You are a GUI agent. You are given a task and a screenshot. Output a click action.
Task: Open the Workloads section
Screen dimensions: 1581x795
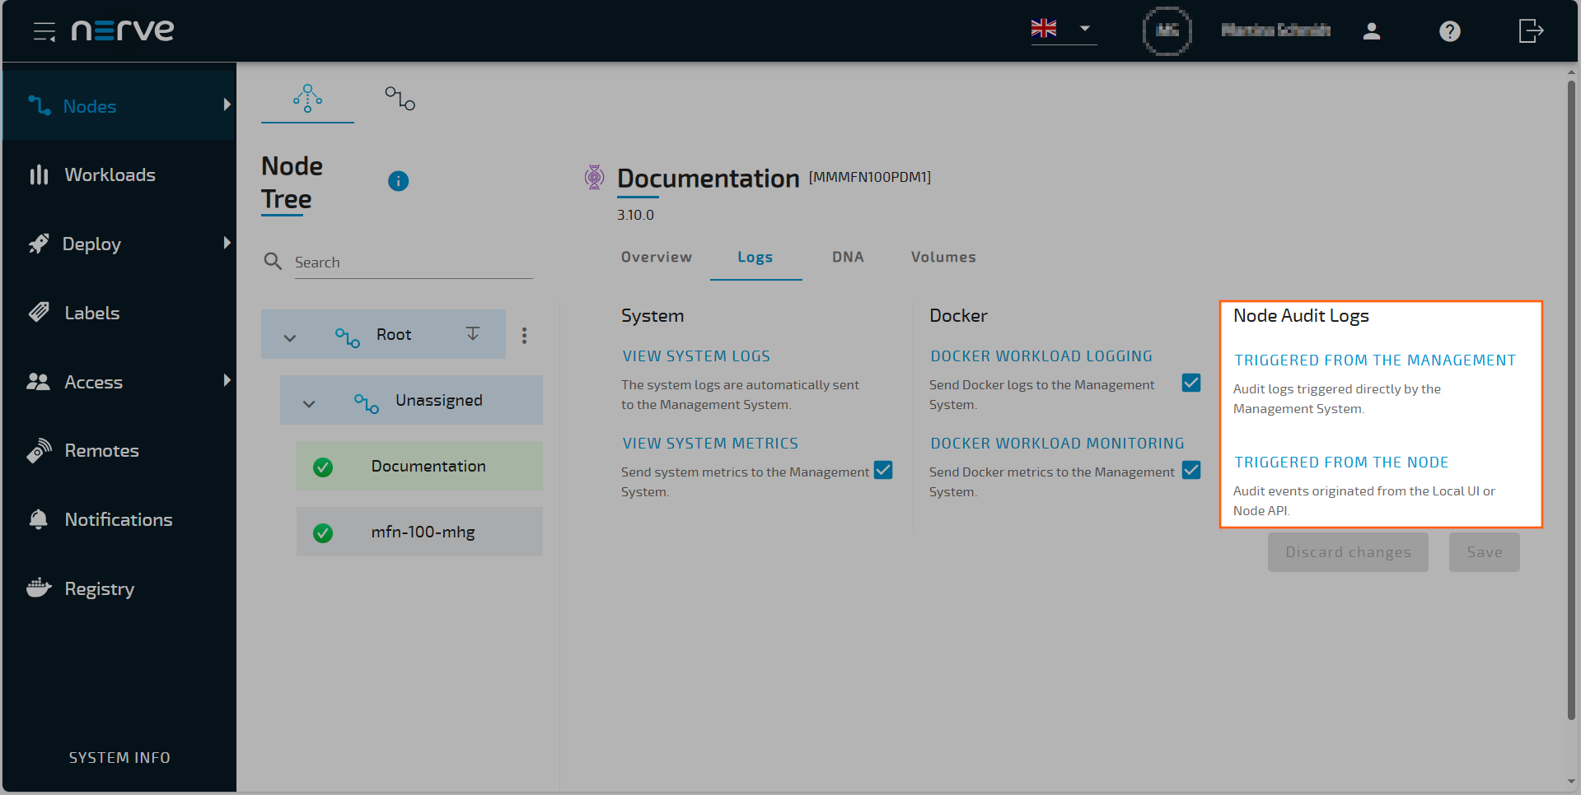110,174
